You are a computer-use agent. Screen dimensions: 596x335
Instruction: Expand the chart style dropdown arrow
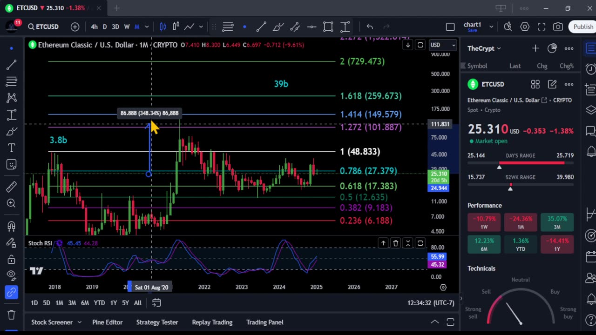pyautogui.click(x=201, y=27)
